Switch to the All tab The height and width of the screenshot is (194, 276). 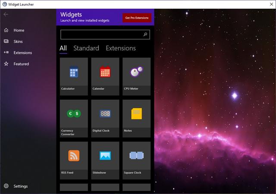point(63,48)
